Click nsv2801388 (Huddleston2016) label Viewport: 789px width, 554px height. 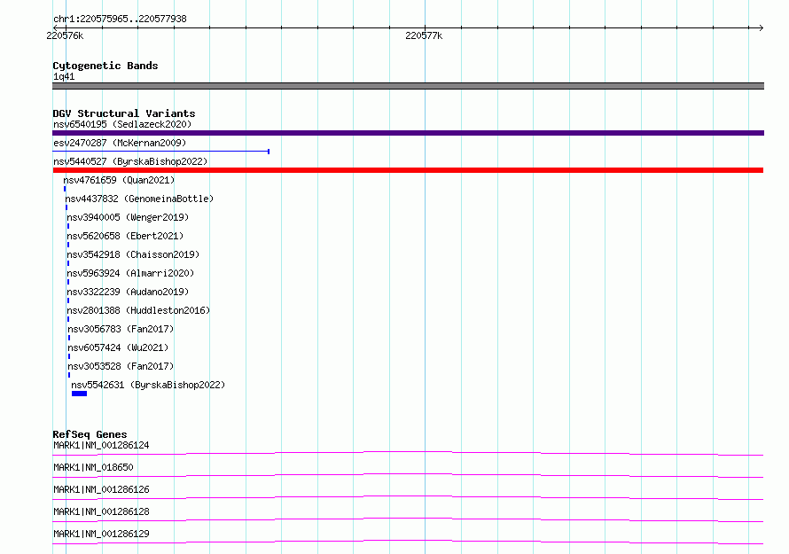138,310
